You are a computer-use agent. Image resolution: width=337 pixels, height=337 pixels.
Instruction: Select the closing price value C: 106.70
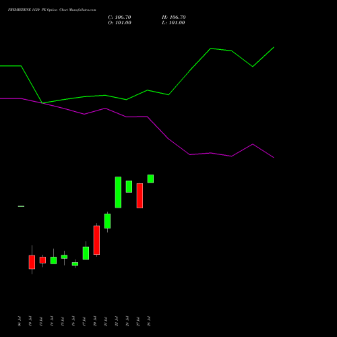(119, 18)
